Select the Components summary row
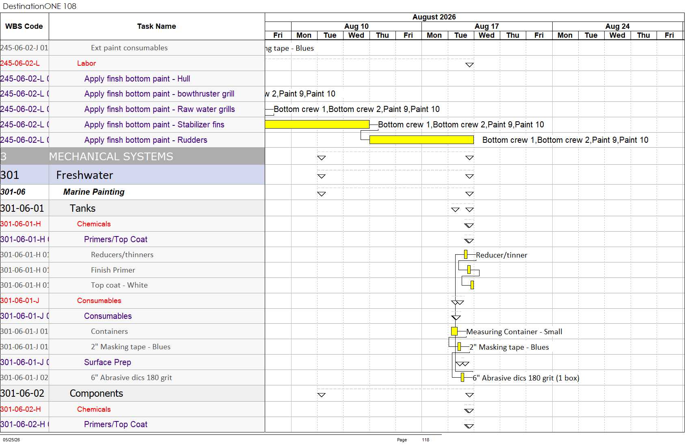This screenshot has height=445, width=685. (132, 393)
